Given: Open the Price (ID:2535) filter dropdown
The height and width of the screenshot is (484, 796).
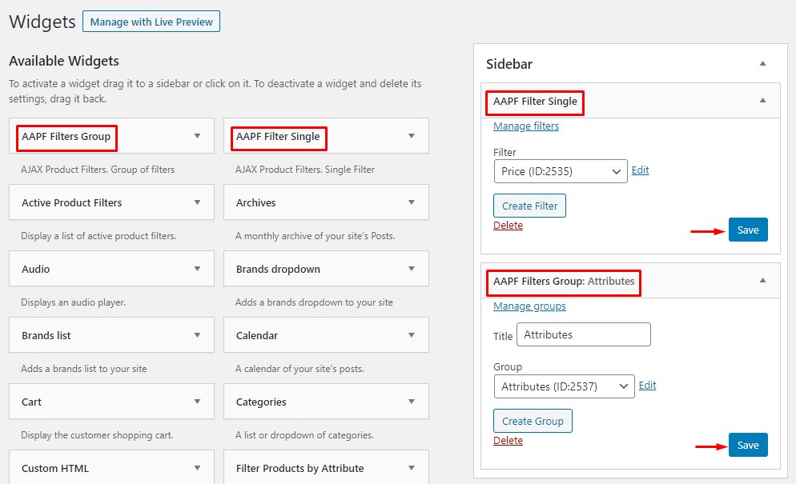Looking at the screenshot, I should coord(561,171).
